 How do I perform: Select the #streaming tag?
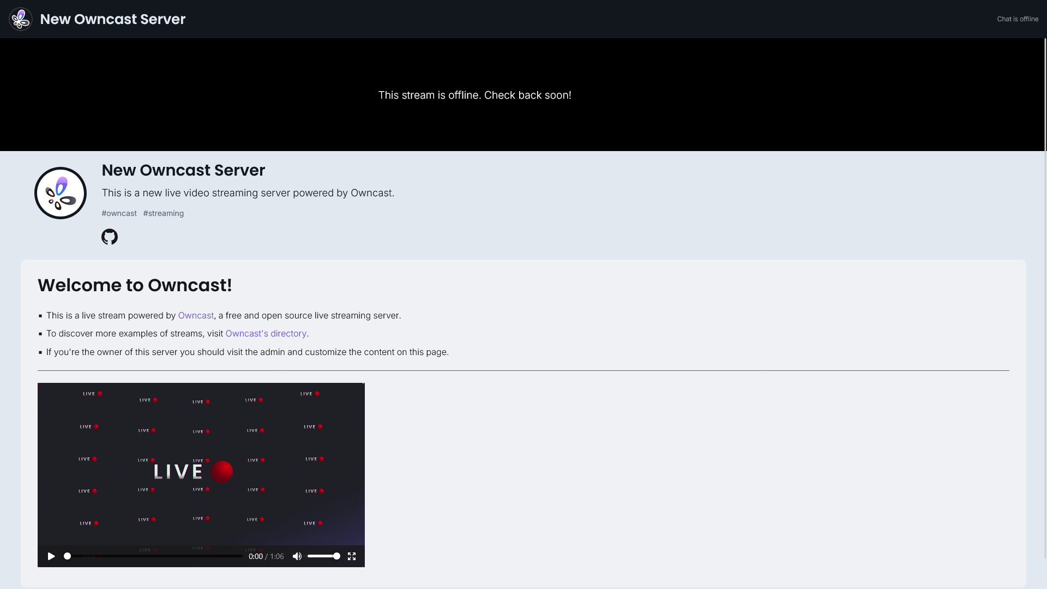(164, 213)
